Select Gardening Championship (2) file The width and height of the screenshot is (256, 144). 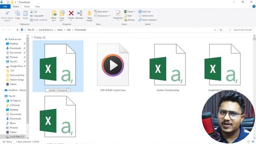222,66
